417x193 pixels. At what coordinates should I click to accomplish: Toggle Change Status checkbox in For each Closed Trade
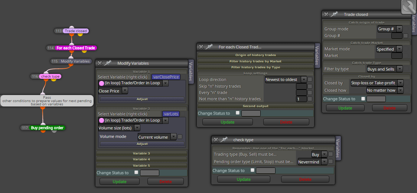coord(238,113)
